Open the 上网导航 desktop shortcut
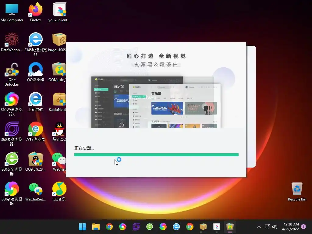 click(35, 102)
